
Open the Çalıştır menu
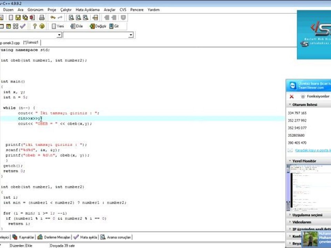click(66, 10)
